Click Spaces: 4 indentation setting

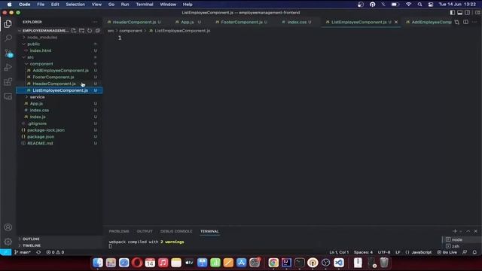pyautogui.click(x=363, y=252)
